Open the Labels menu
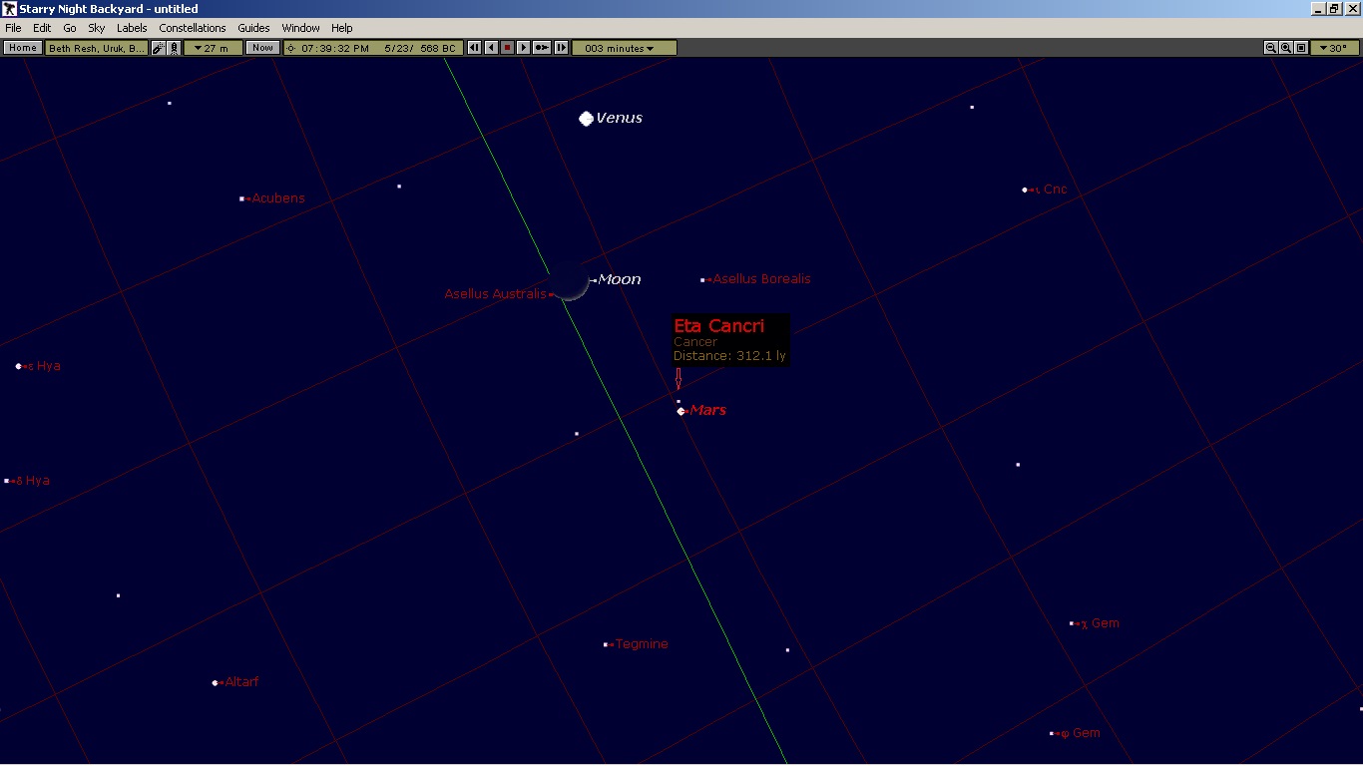 pyautogui.click(x=132, y=28)
